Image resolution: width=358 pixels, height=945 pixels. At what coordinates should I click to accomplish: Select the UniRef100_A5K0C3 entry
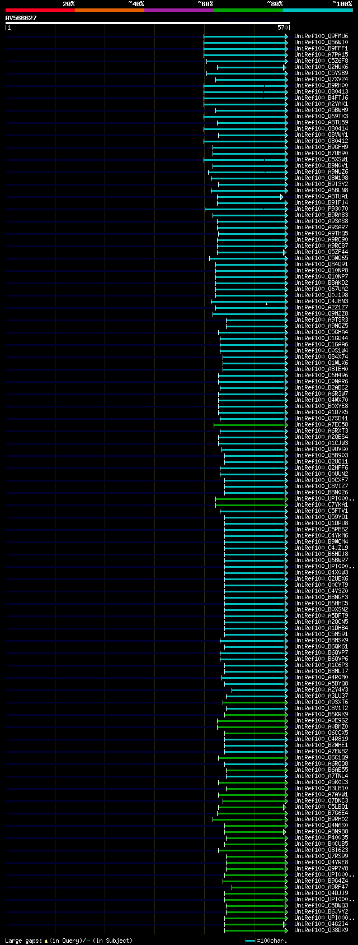point(321,782)
